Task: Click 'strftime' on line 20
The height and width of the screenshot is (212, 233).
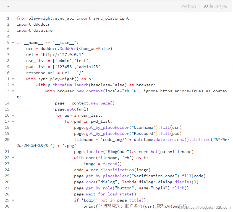Action: click(201, 139)
